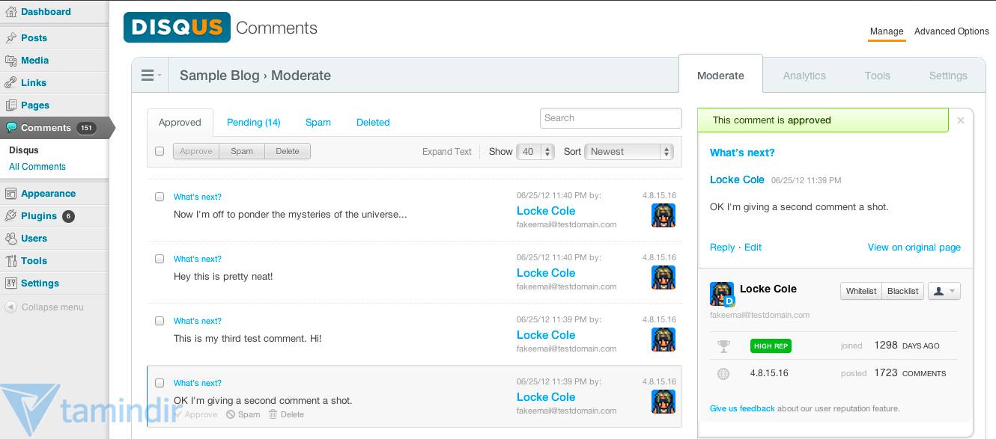Viewport: 996px width, 439px height.
Task: Follow the View on original page link
Action: [x=914, y=247]
